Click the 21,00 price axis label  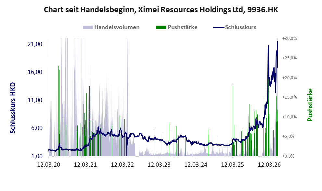pyautogui.click(x=35, y=44)
